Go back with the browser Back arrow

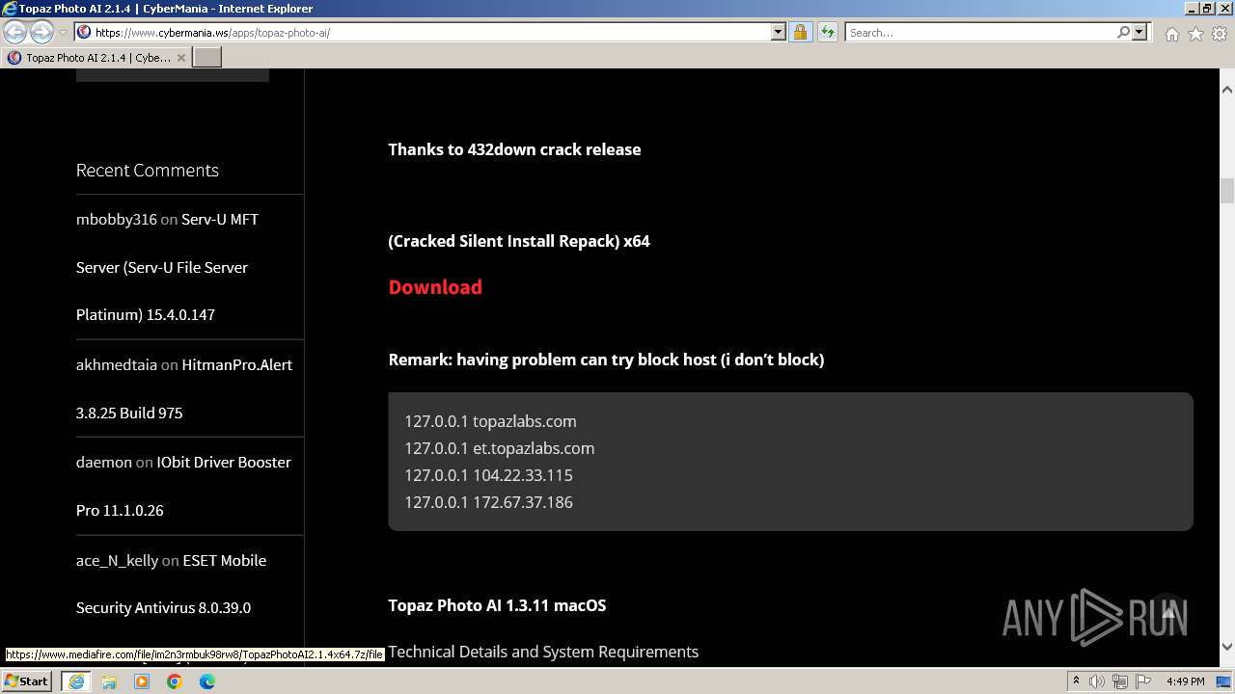click(x=15, y=32)
